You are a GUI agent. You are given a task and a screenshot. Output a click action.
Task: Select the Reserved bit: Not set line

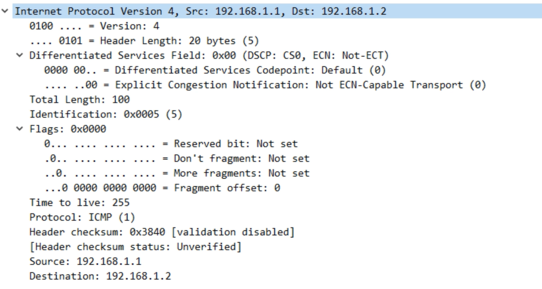[x=171, y=144]
